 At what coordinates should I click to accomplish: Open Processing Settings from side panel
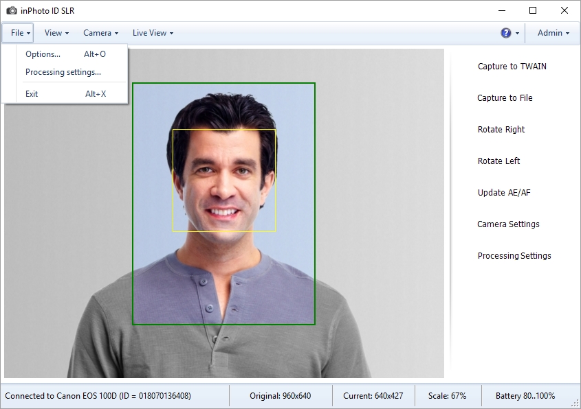coord(514,256)
